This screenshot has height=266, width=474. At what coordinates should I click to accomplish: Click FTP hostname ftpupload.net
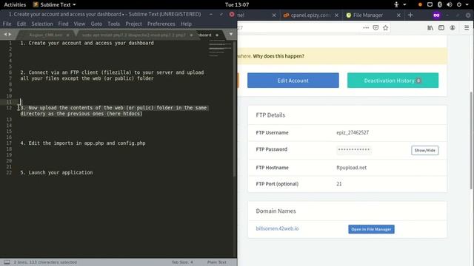pos(351,168)
